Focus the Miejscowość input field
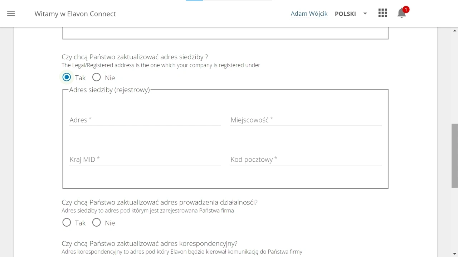The height and width of the screenshot is (257, 458). pos(306,120)
